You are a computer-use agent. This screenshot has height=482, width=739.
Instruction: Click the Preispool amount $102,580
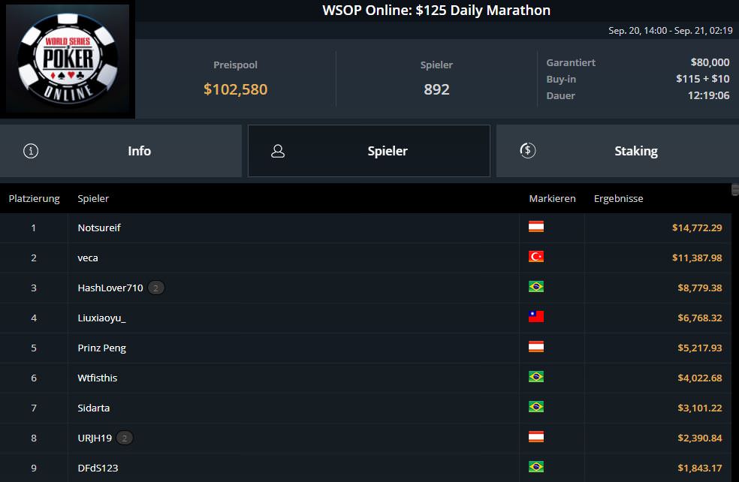coord(235,89)
